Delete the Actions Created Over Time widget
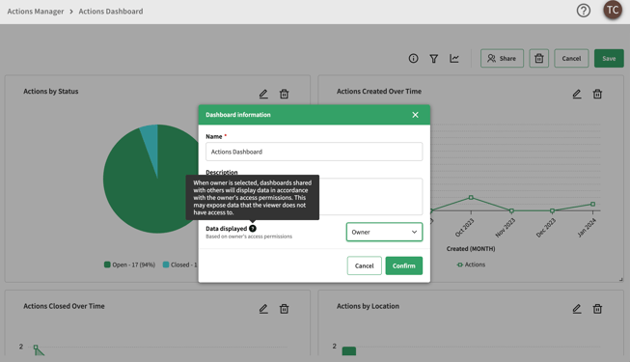630x362 pixels. point(597,94)
